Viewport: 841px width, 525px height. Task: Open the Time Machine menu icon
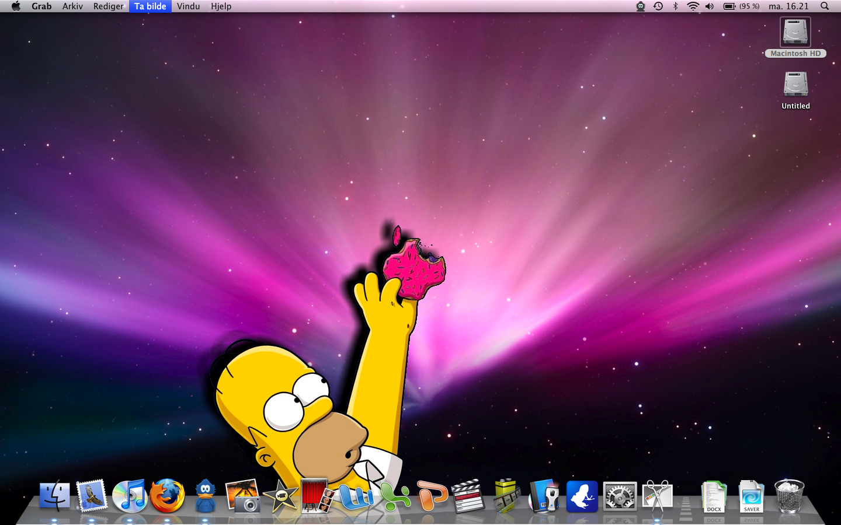coord(658,6)
